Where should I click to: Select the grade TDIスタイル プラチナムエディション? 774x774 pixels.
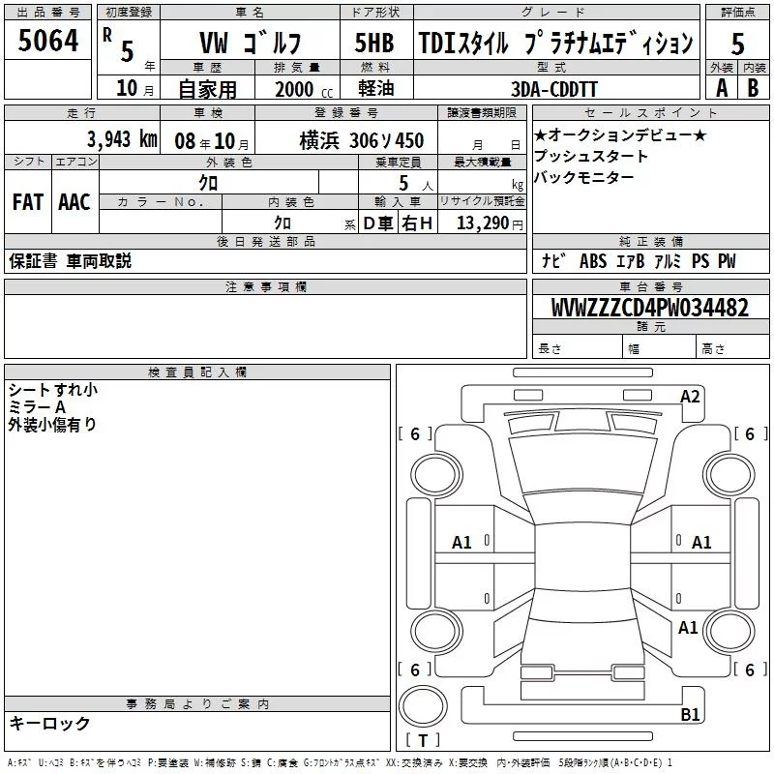point(555,43)
